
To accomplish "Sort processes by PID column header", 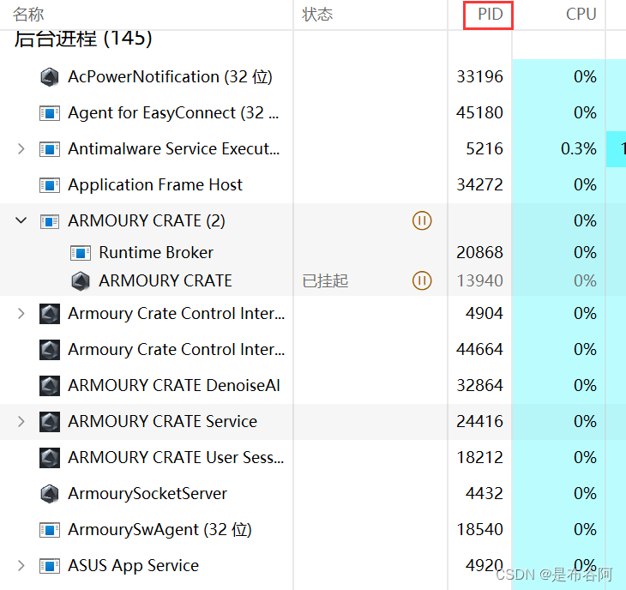I will click(489, 15).
